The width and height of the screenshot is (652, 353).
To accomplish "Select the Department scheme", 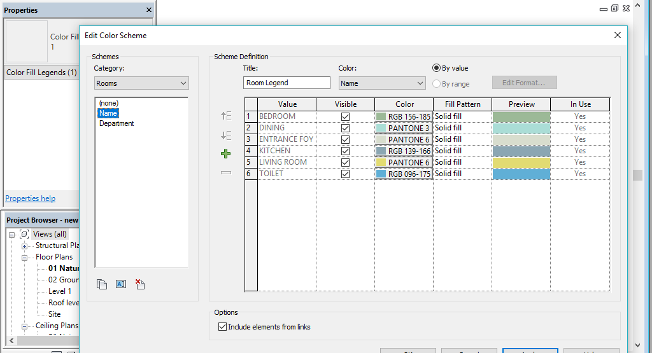I will pyautogui.click(x=117, y=123).
